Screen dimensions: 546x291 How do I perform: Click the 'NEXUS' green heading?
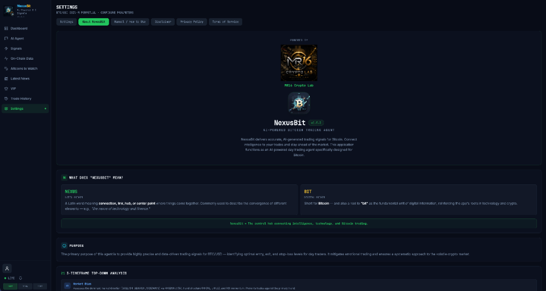pos(71,191)
